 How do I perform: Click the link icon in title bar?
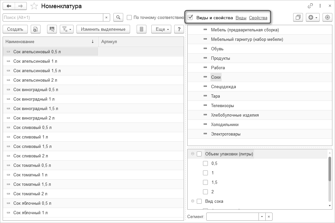[x=310, y=6]
